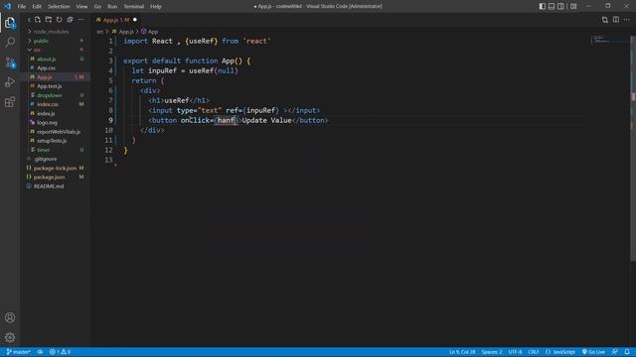Viewport: 636px width, 357px height.
Task: Open the Extensions view
Action: (x=10, y=102)
